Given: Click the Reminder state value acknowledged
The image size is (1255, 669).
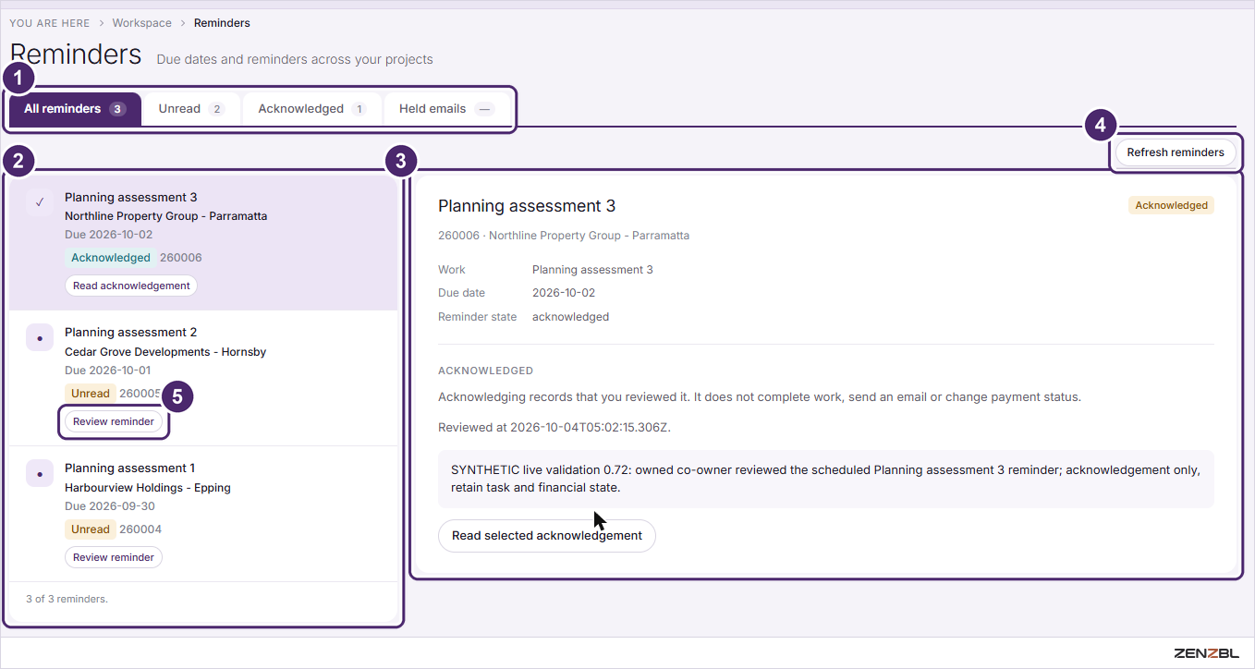Looking at the screenshot, I should pyautogui.click(x=570, y=316).
